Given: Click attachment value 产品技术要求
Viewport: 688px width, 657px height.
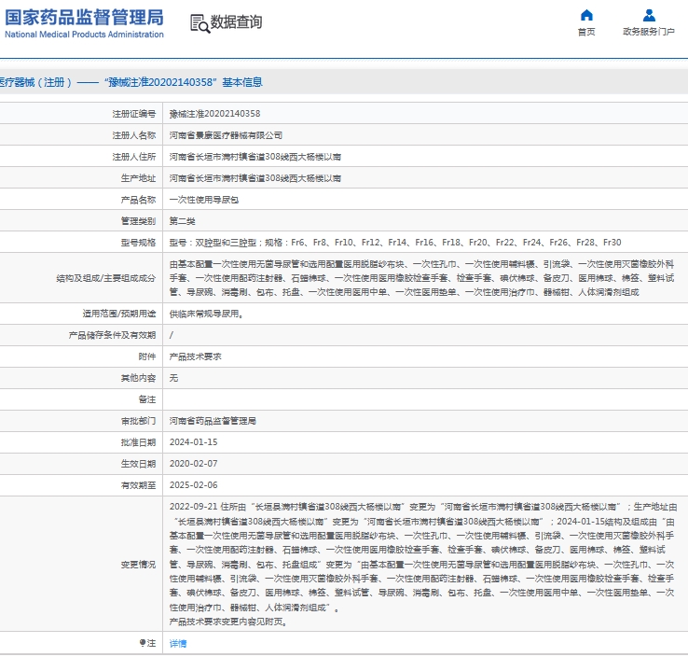Looking at the screenshot, I should point(195,356).
